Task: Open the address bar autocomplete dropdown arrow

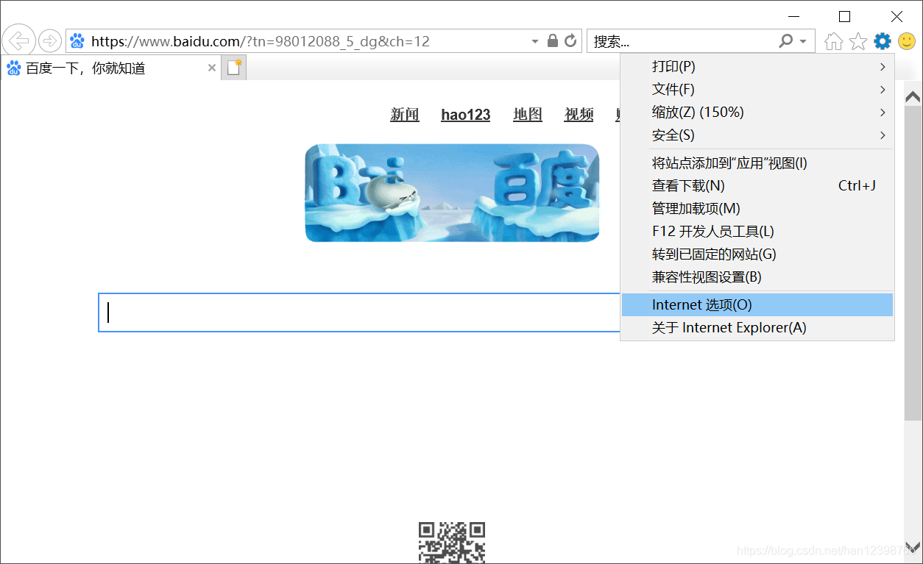Action: pyautogui.click(x=535, y=41)
